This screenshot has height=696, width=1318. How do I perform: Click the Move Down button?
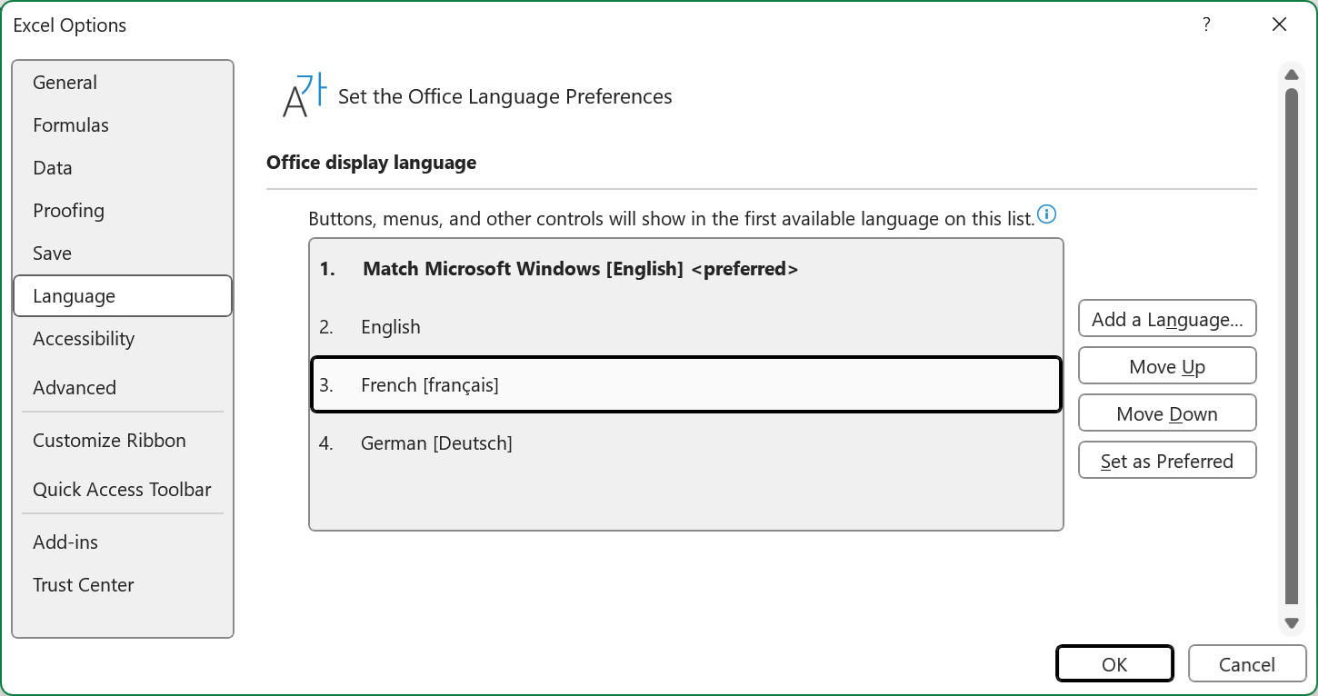pyautogui.click(x=1167, y=413)
